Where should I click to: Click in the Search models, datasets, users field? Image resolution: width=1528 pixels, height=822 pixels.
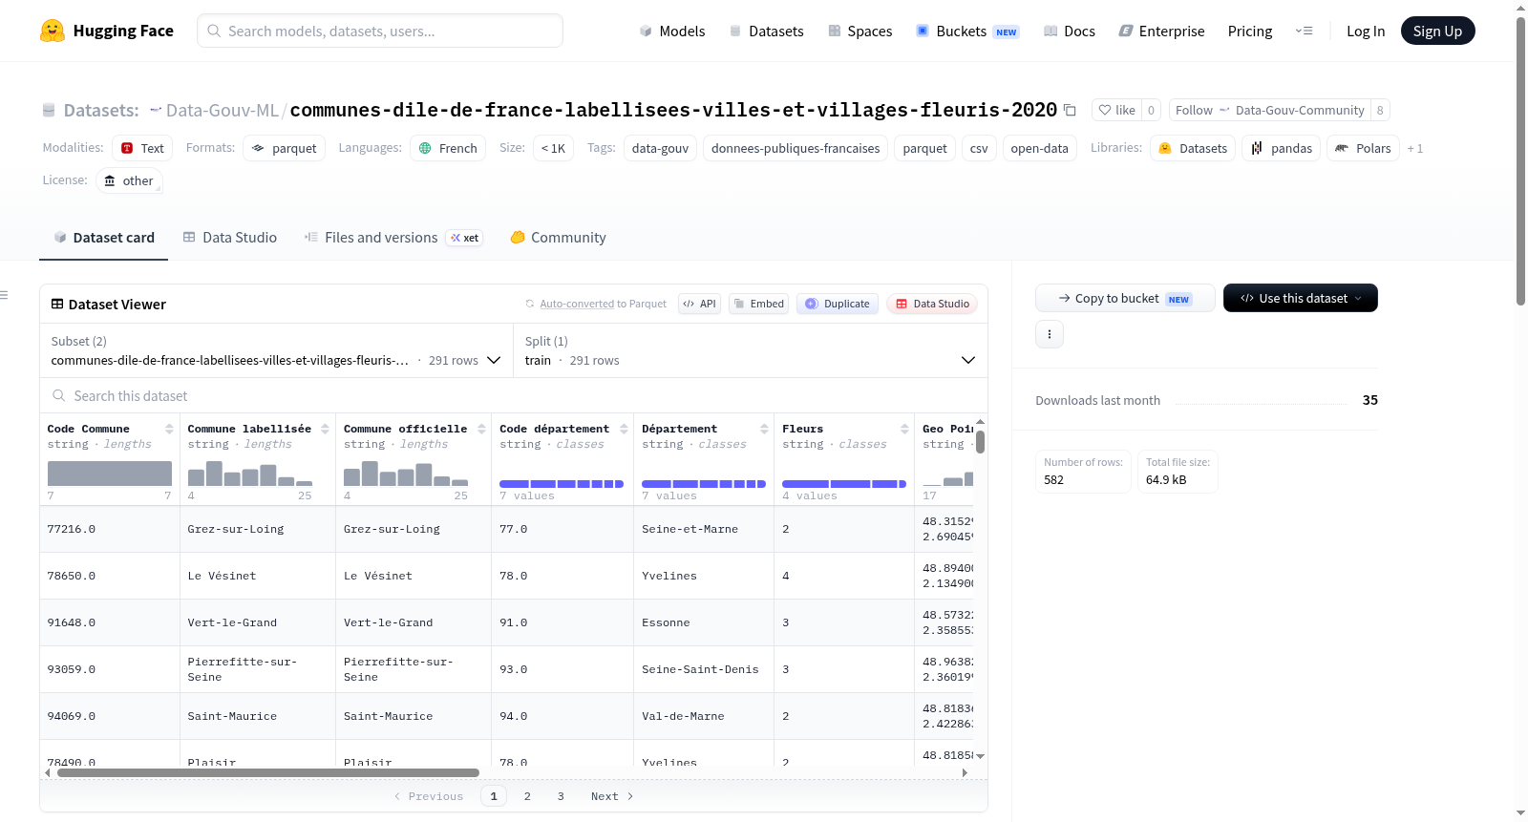[x=380, y=31]
